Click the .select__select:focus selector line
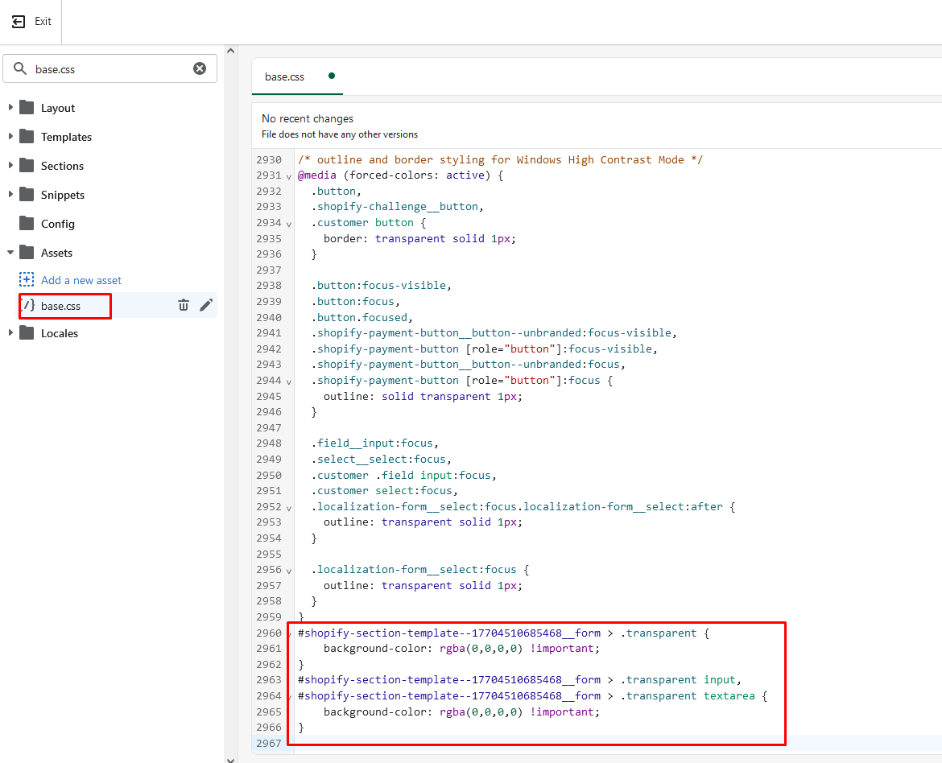Screen dimensions: 942x763 tap(381, 459)
